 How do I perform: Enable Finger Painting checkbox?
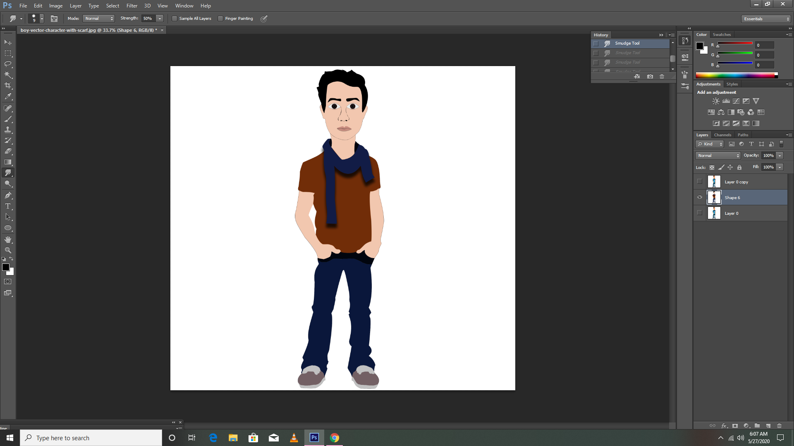[220, 19]
